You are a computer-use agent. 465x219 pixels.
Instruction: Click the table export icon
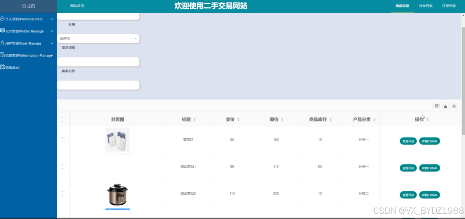click(x=445, y=106)
